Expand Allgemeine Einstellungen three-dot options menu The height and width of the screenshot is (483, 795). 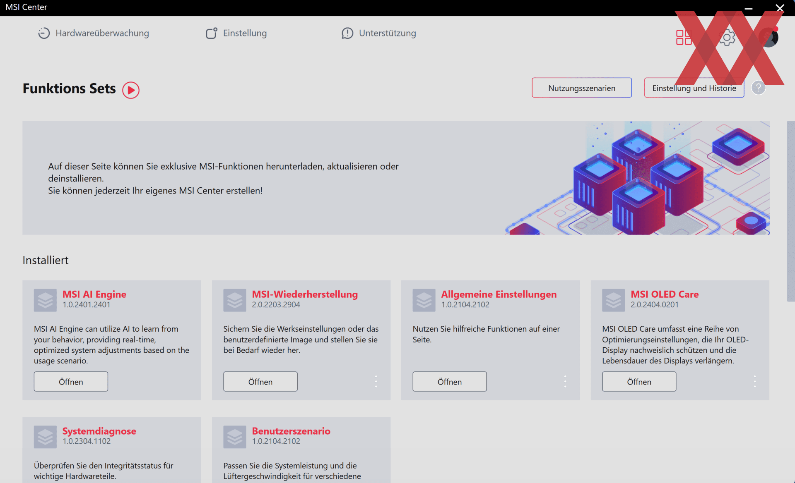tap(565, 381)
